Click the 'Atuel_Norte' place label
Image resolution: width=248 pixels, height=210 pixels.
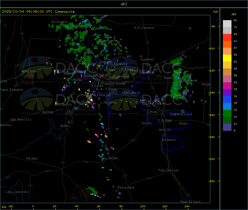(x=131, y=93)
